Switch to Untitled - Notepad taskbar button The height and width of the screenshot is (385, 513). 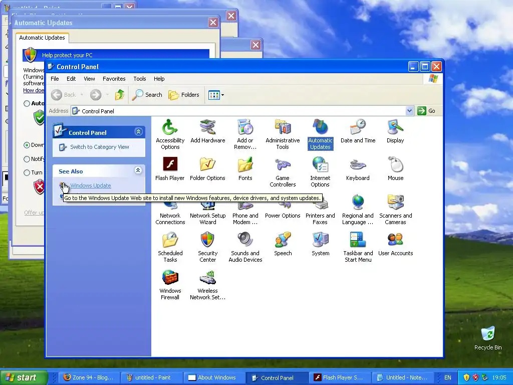pos(403,377)
